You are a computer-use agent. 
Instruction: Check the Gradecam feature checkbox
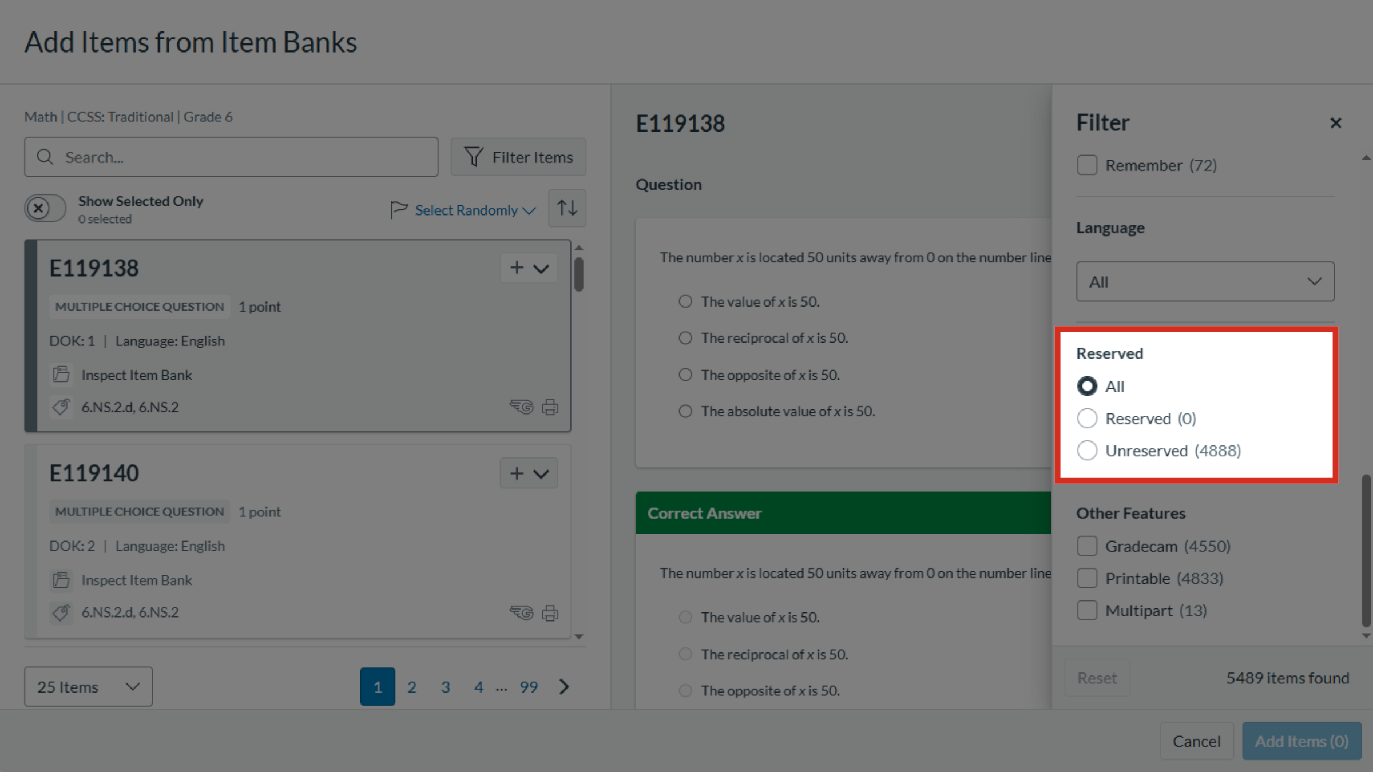1087,546
